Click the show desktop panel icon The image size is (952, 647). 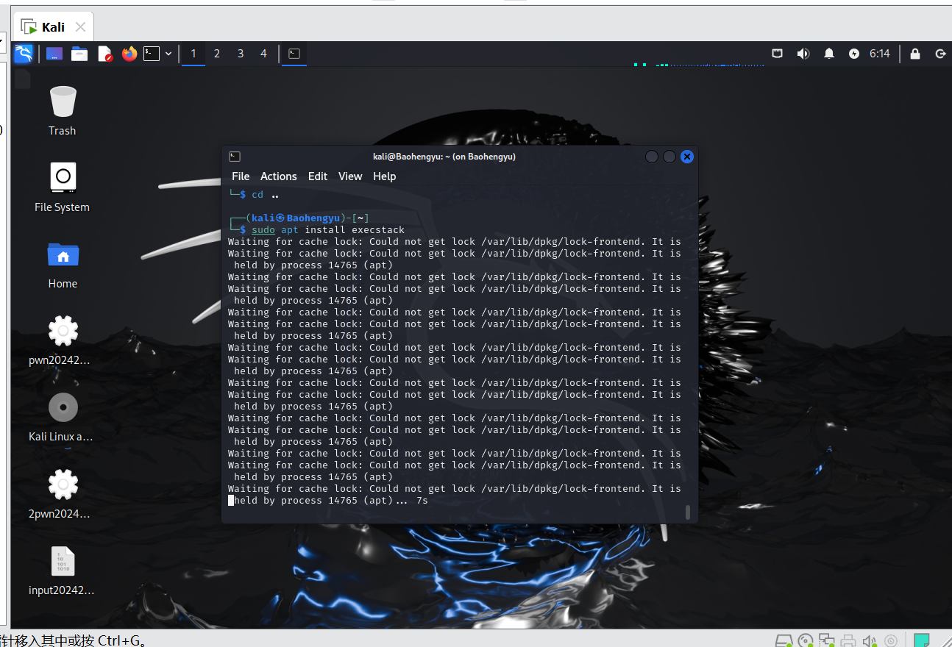click(54, 54)
